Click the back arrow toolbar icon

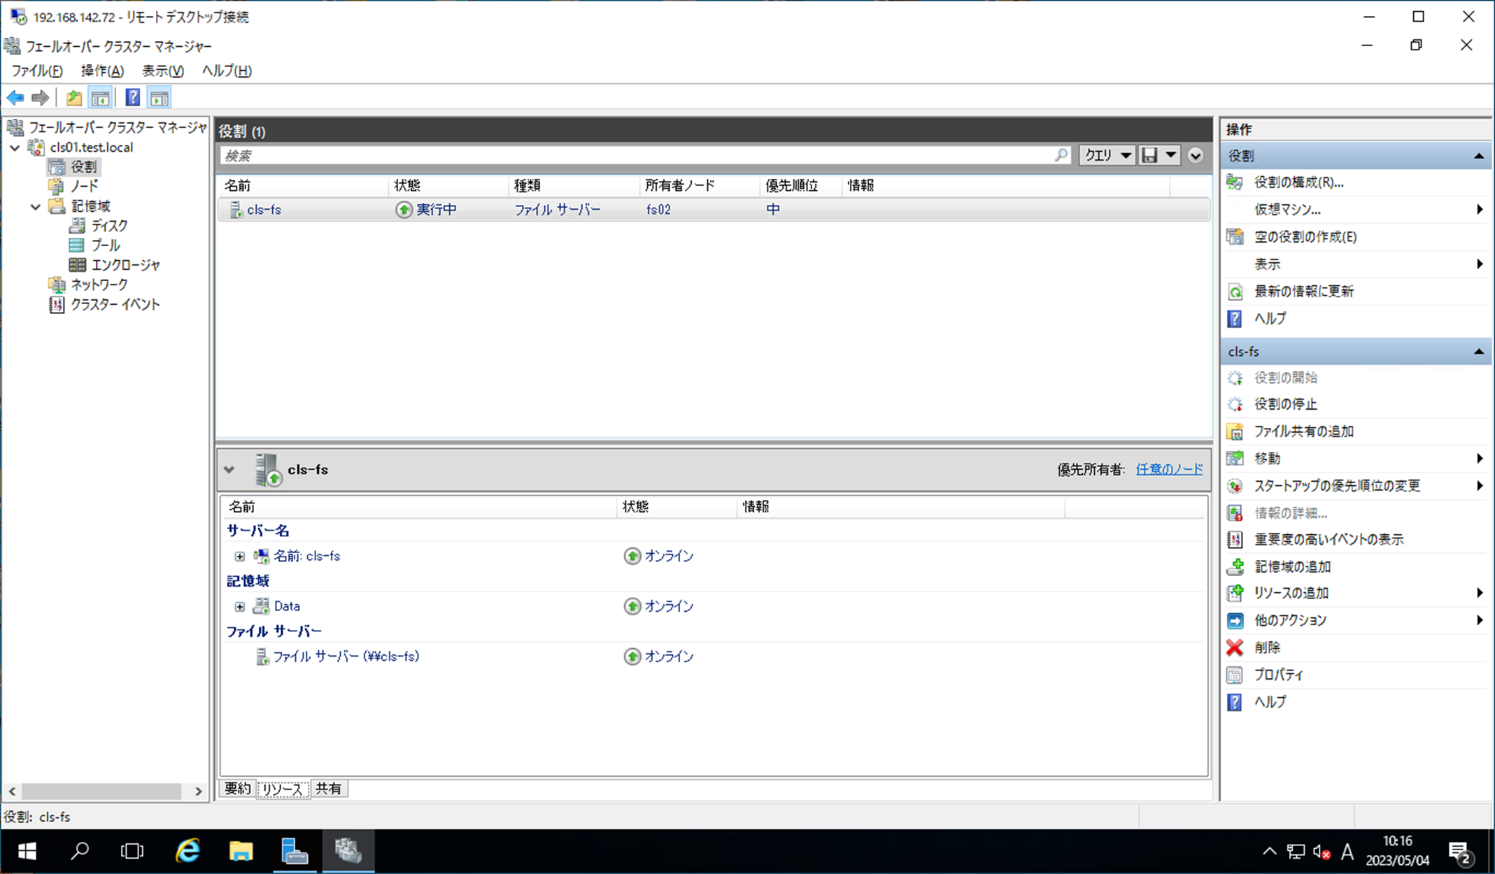pos(15,98)
